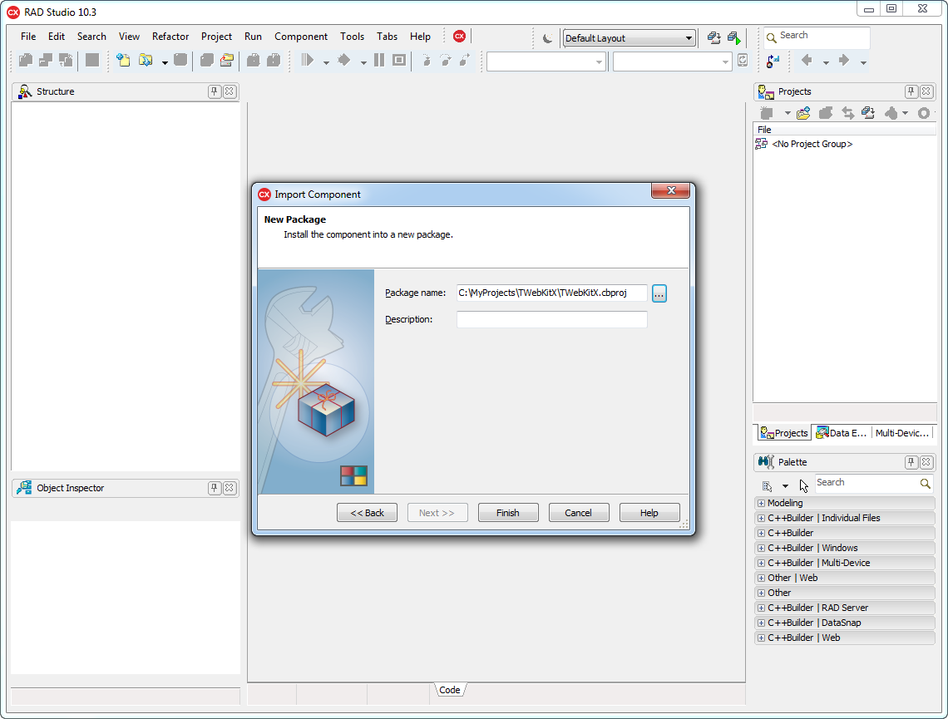This screenshot has height=719, width=948.
Task: Open dropdown arrow next to Open file icon
Action: click(x=165, y=62)
